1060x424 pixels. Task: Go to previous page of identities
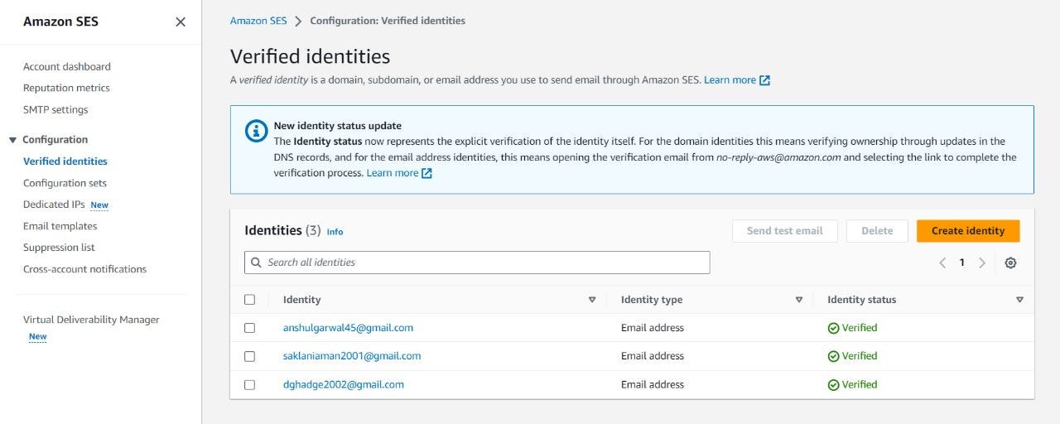pyautogui.click(x=942, y=263)
